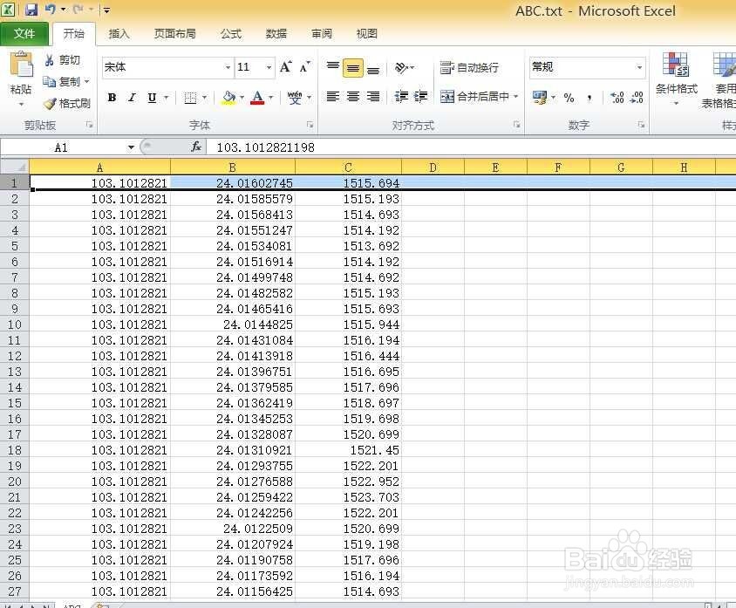Apply the yellow fill color bucket
Image resolution: width=736 pixels, height=608 pixels.
(x=228, y=98)
